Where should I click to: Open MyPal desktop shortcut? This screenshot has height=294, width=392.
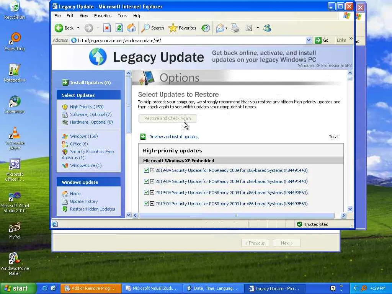click(x=15, y=230)
